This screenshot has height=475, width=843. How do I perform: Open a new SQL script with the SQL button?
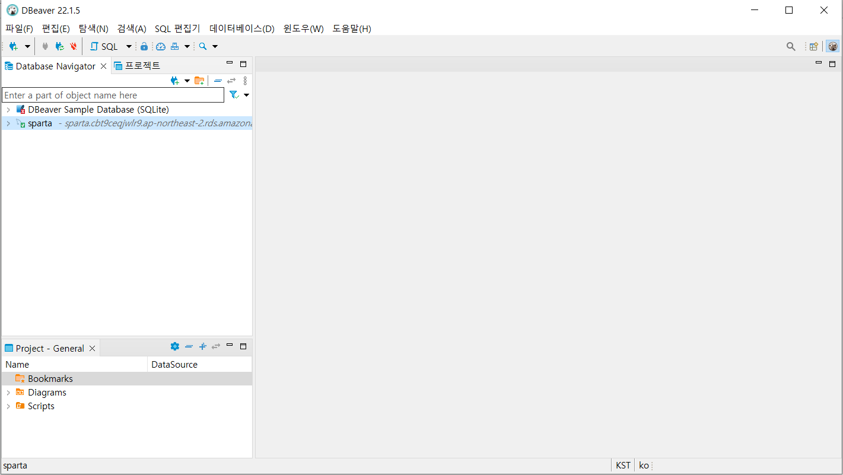coord(104,46)
